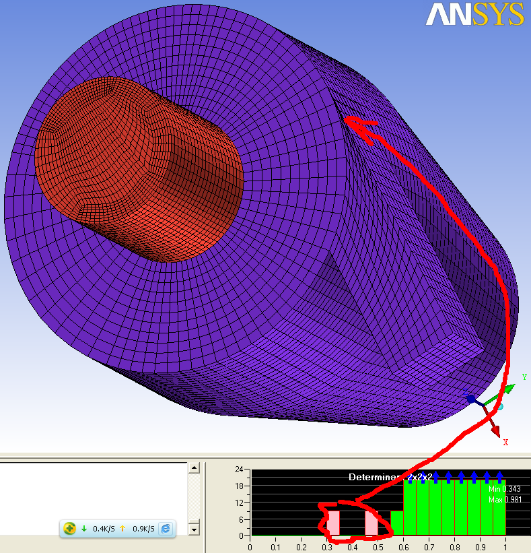Click blue browser icon on speed widget
The image size is (531, 553).
pos(165,528)
